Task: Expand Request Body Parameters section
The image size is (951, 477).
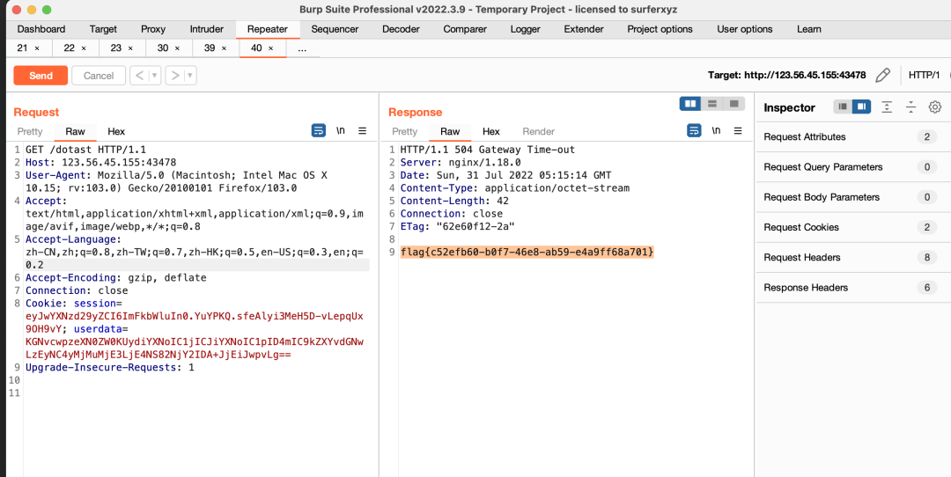Action: (853, 197)
